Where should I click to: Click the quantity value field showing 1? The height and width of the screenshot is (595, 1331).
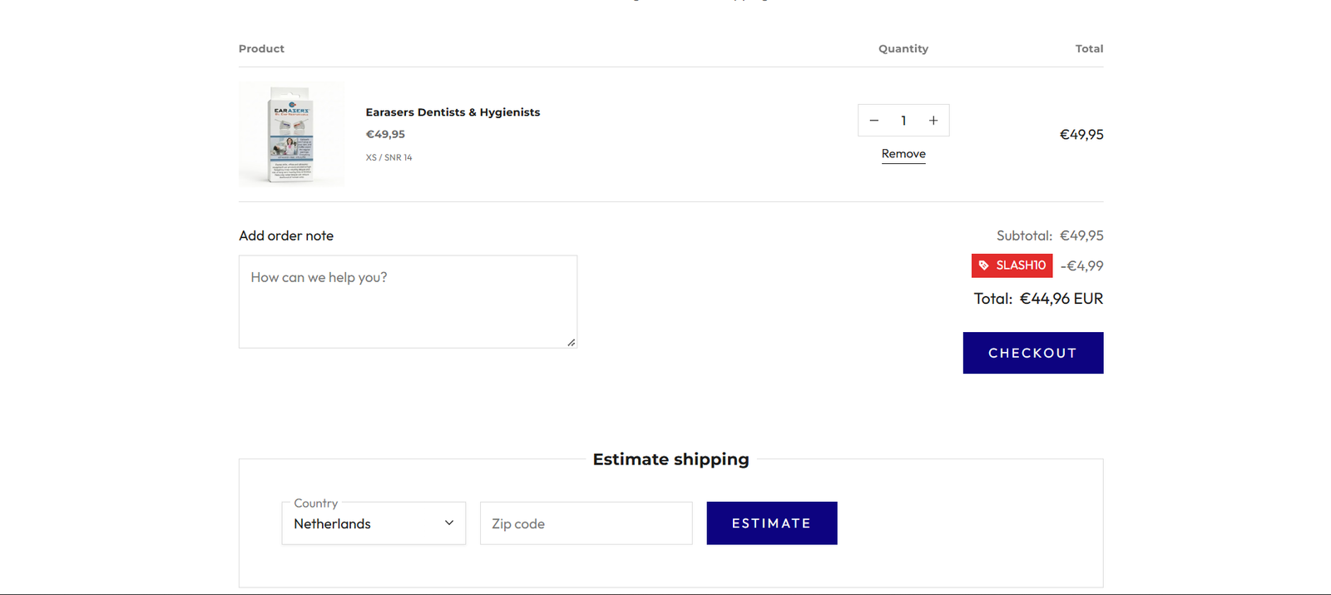tap(903, 121)
